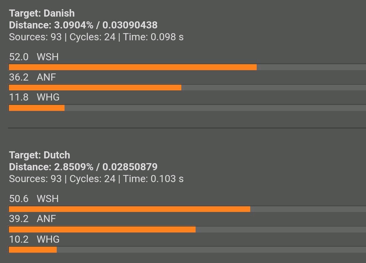This screenshot has width=366, height=263.
Task: Click the Dutch ANF orange progress bar
Action: [x=102, y=229]
